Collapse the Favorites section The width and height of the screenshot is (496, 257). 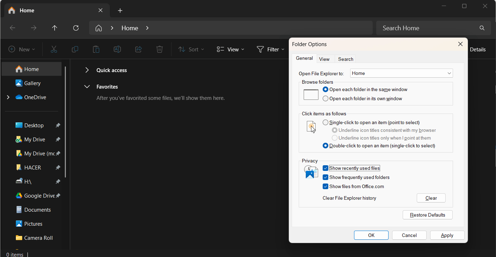[87, 86]
